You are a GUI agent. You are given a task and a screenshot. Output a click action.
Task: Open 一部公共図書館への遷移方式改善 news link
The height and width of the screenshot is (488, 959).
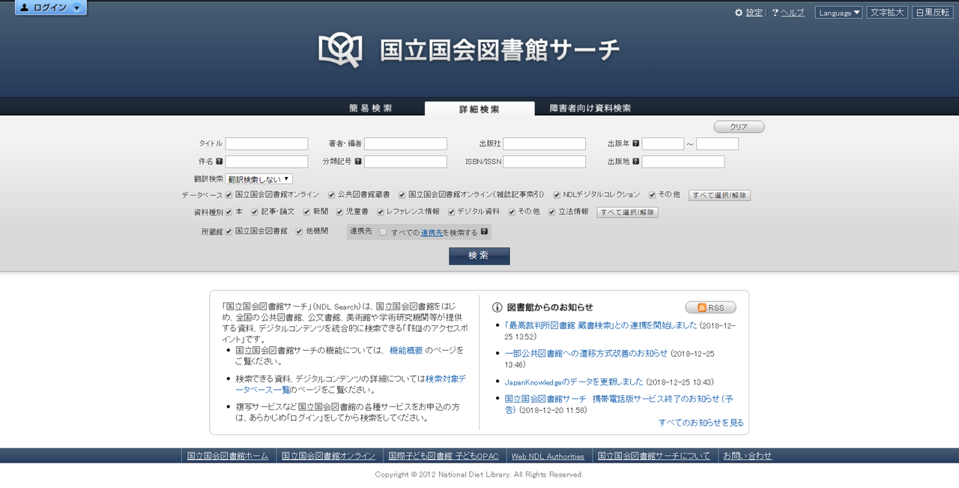(x=586, y=353)
